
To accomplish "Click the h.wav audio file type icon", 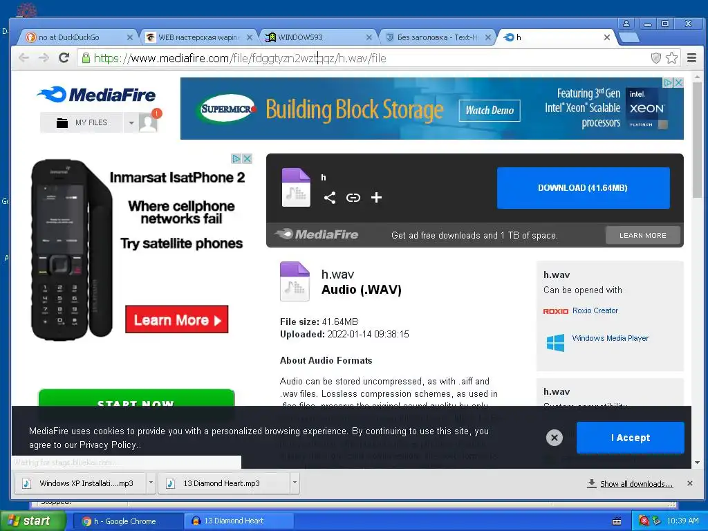I will [x=295, y=281].
